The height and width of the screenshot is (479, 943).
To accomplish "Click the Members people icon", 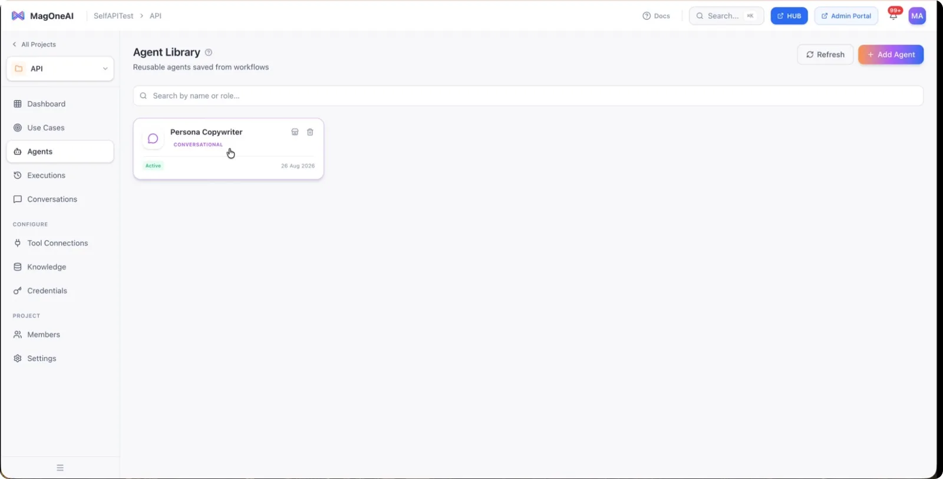I will point(18,335).
